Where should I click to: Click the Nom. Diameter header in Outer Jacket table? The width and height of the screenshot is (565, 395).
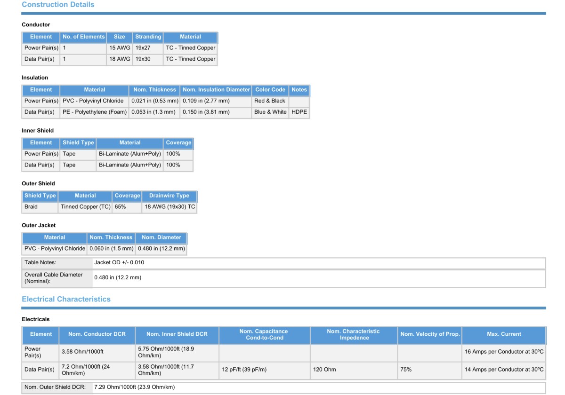point(161,237)
